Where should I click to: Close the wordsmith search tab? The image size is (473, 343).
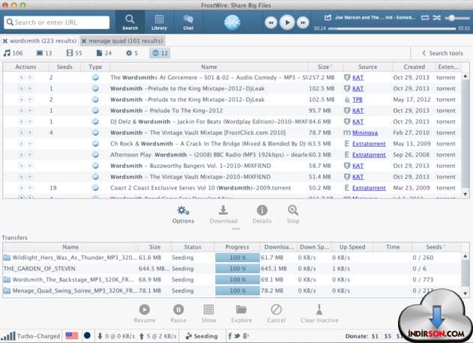click(x=5, y=41)
